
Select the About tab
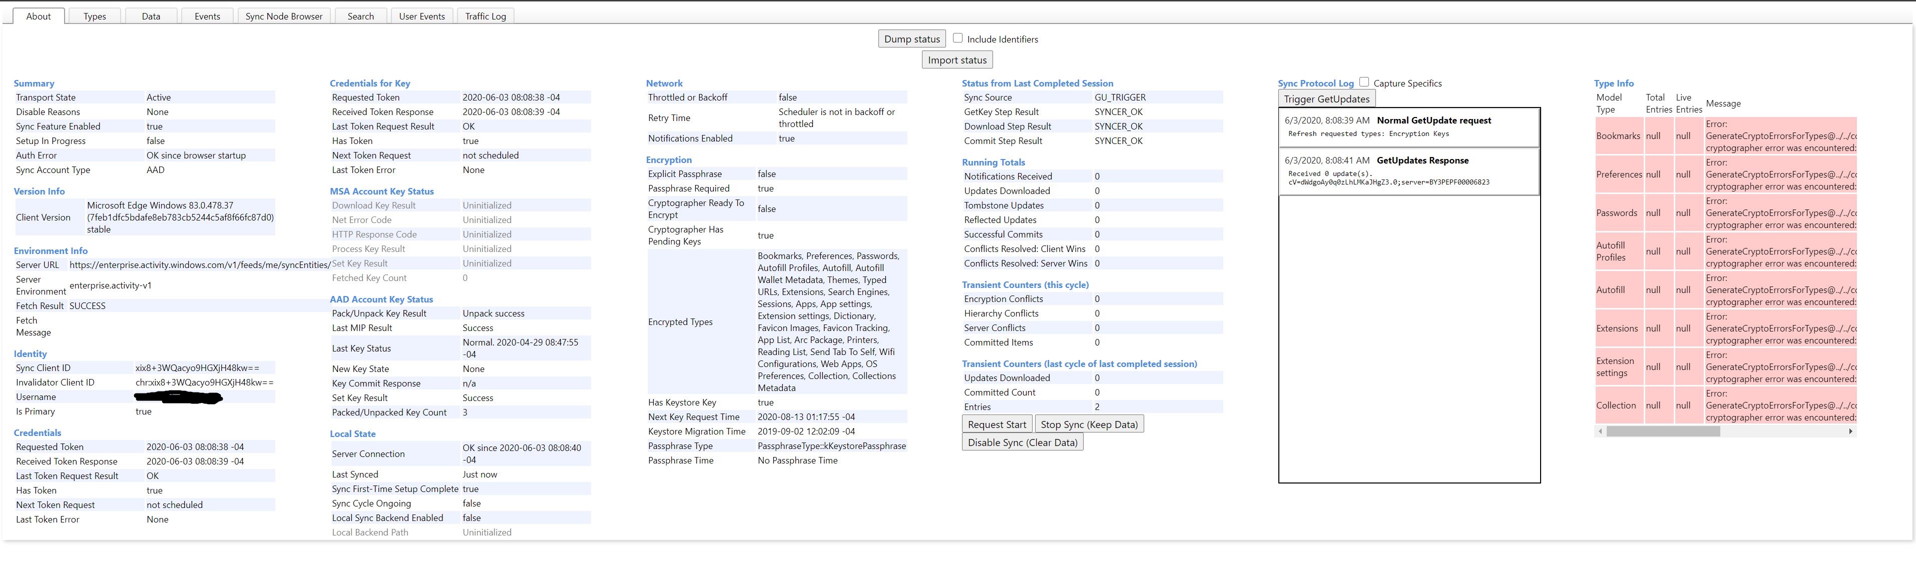[x=39, y=16]
